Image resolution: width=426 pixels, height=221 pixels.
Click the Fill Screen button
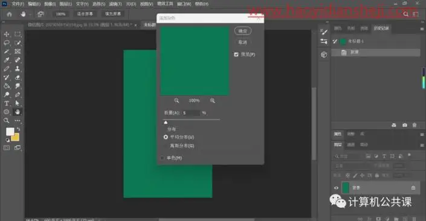pos(113,14)
